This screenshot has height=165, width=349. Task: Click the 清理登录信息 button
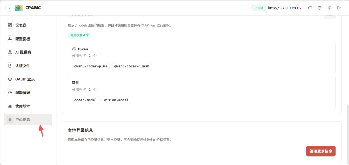[321, 151]
